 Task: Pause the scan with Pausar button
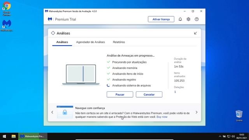click(x=120, y=94)
